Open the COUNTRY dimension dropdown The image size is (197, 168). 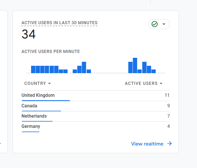[37, 83]
